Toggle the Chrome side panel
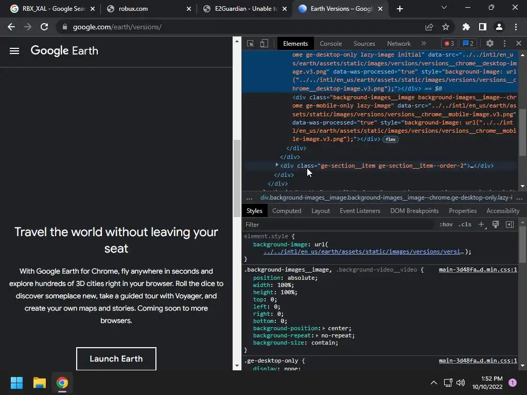Image resolution: width=527 pixels, height=395 pixels. (483, 27)
